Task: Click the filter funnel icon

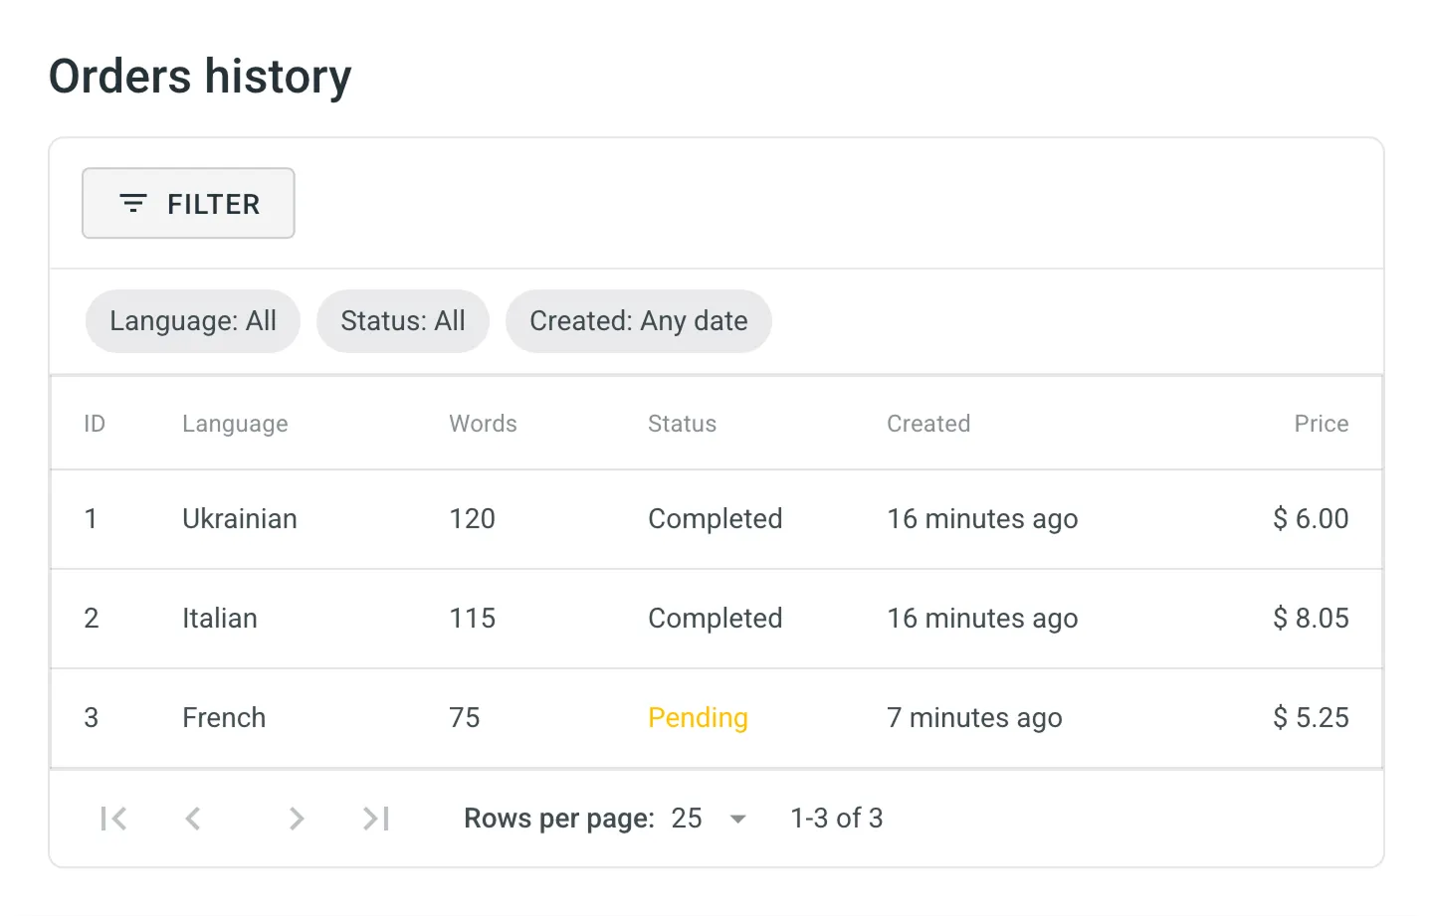Action: pos(132,203)
